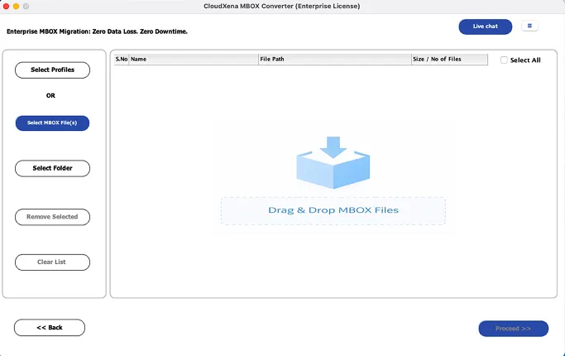
Task: Click Remove Selected button
Action: pos(52,217)
